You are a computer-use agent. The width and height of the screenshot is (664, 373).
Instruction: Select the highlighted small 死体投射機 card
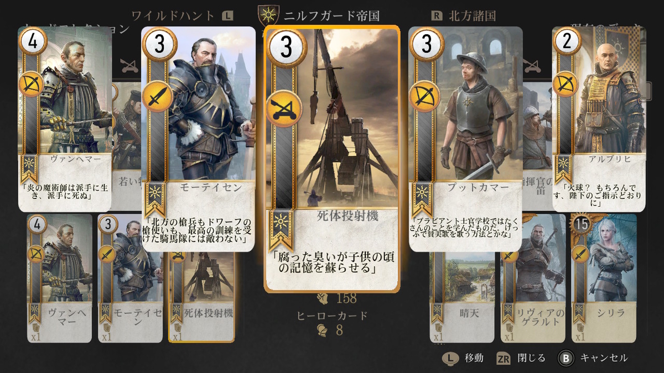point(201,296)
